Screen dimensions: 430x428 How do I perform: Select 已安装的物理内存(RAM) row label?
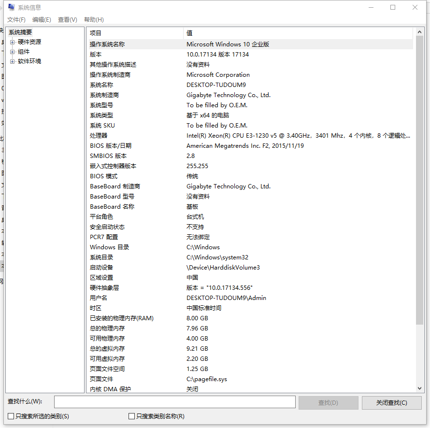click(122, 318)
